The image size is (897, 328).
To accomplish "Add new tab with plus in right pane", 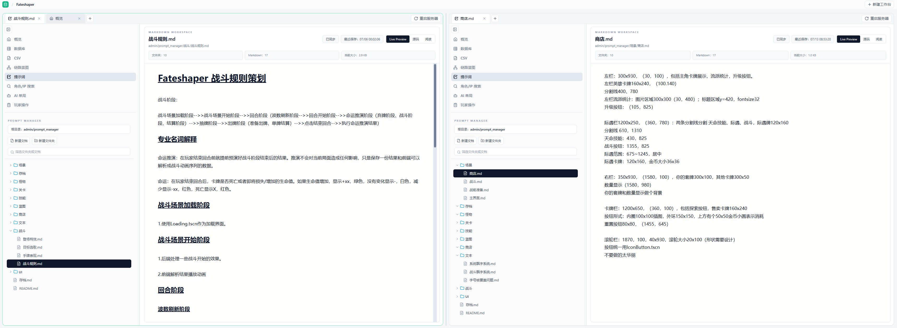I will coord(495,18).
